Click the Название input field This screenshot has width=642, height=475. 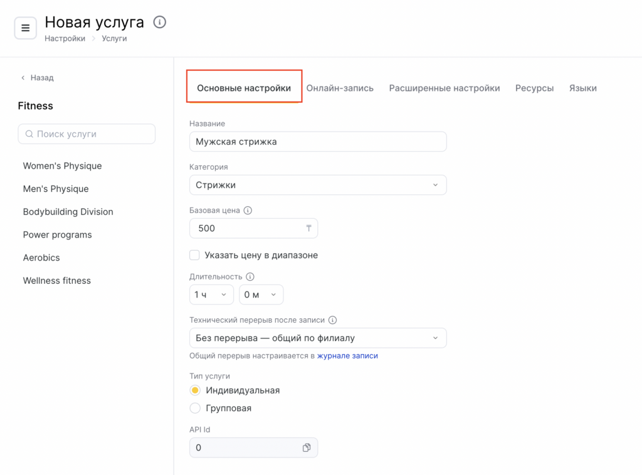click(318, 142)
